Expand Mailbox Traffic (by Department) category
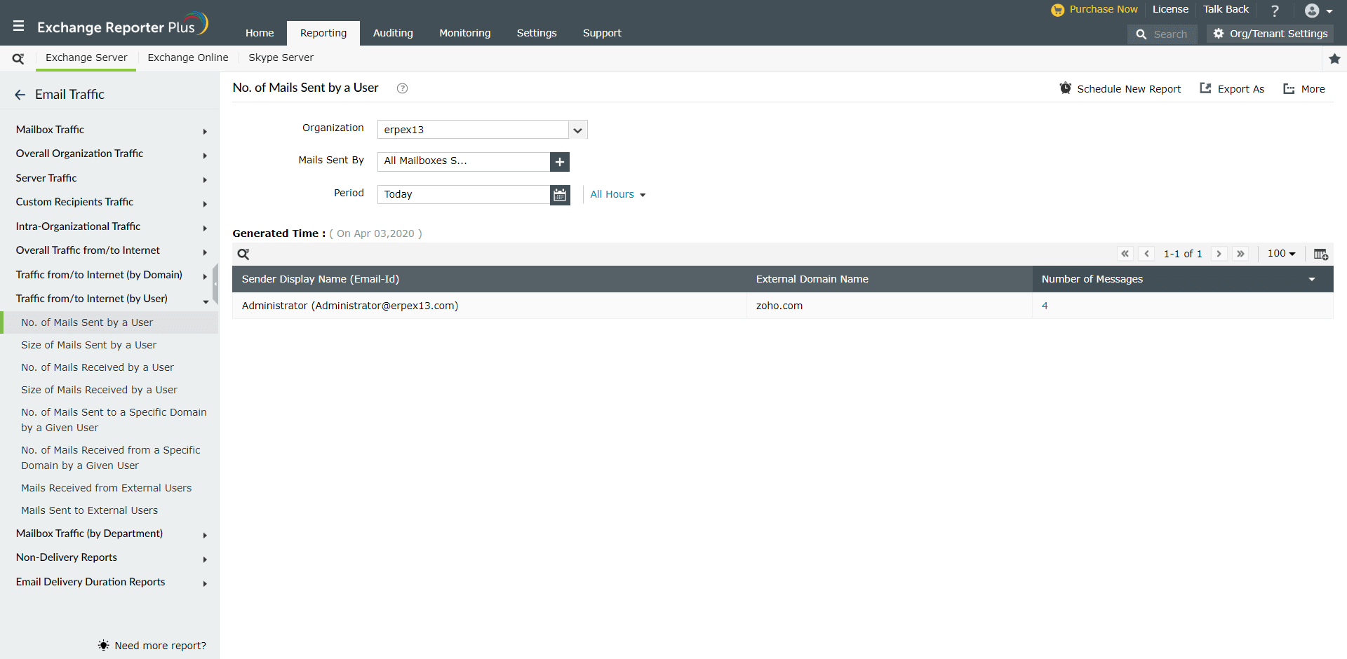The height and width of the screenshot is (659, 1347). (205, 535)
